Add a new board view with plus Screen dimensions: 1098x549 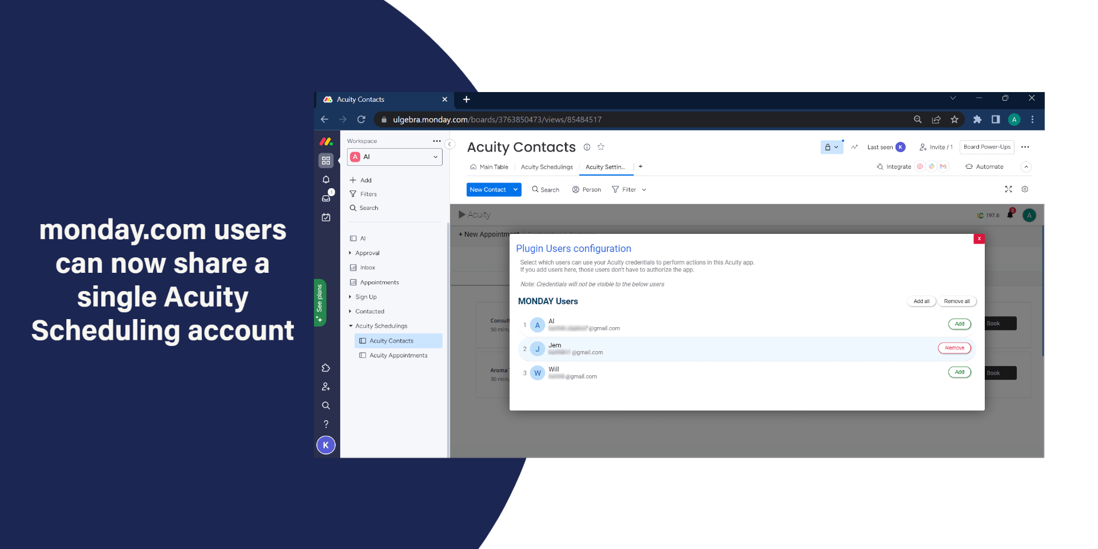[640, 166]
